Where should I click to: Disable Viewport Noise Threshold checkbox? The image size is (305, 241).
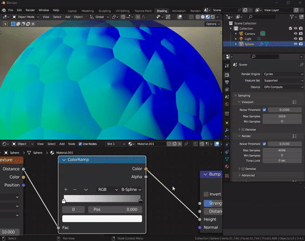[x=264, y=110]
